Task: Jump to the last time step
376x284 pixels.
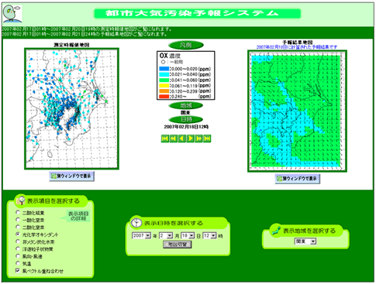Action: click(x=207, y=139)
